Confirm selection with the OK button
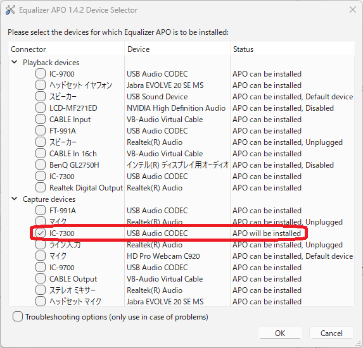 click(280, 333)
